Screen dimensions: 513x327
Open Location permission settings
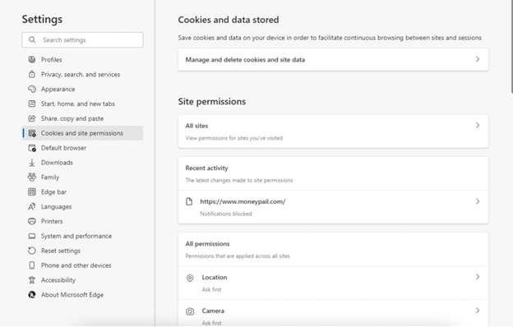[x=333, y=283]
